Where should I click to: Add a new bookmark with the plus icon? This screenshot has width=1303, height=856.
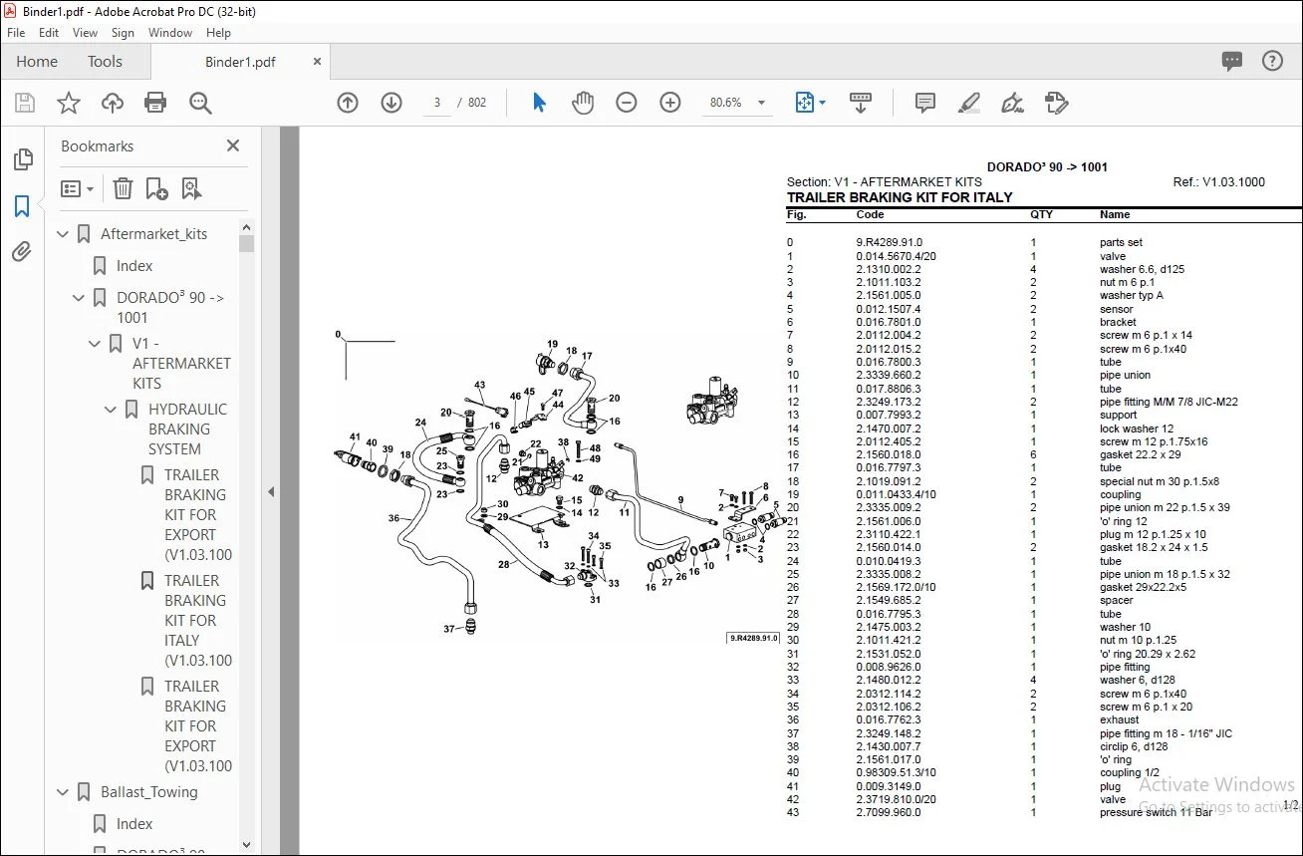point(156,188)
